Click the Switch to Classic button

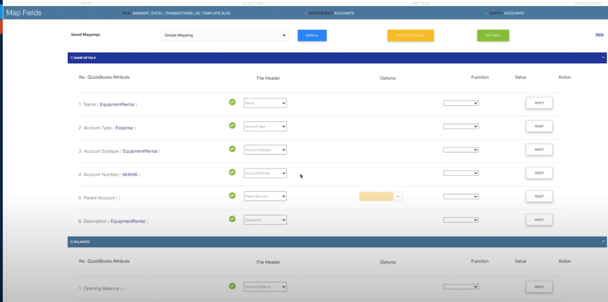[x=410, y=35]
